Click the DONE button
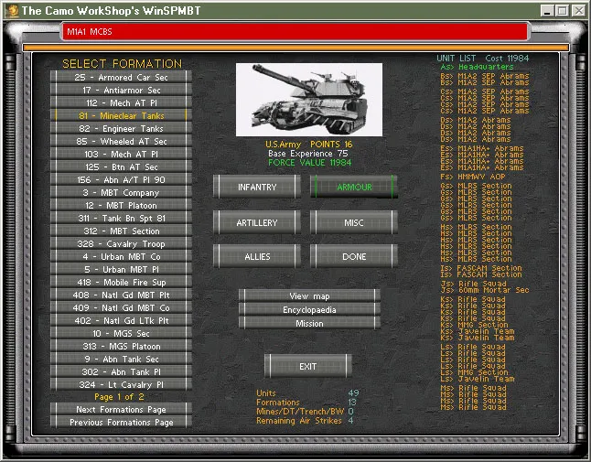 click(x=354, y=257)
